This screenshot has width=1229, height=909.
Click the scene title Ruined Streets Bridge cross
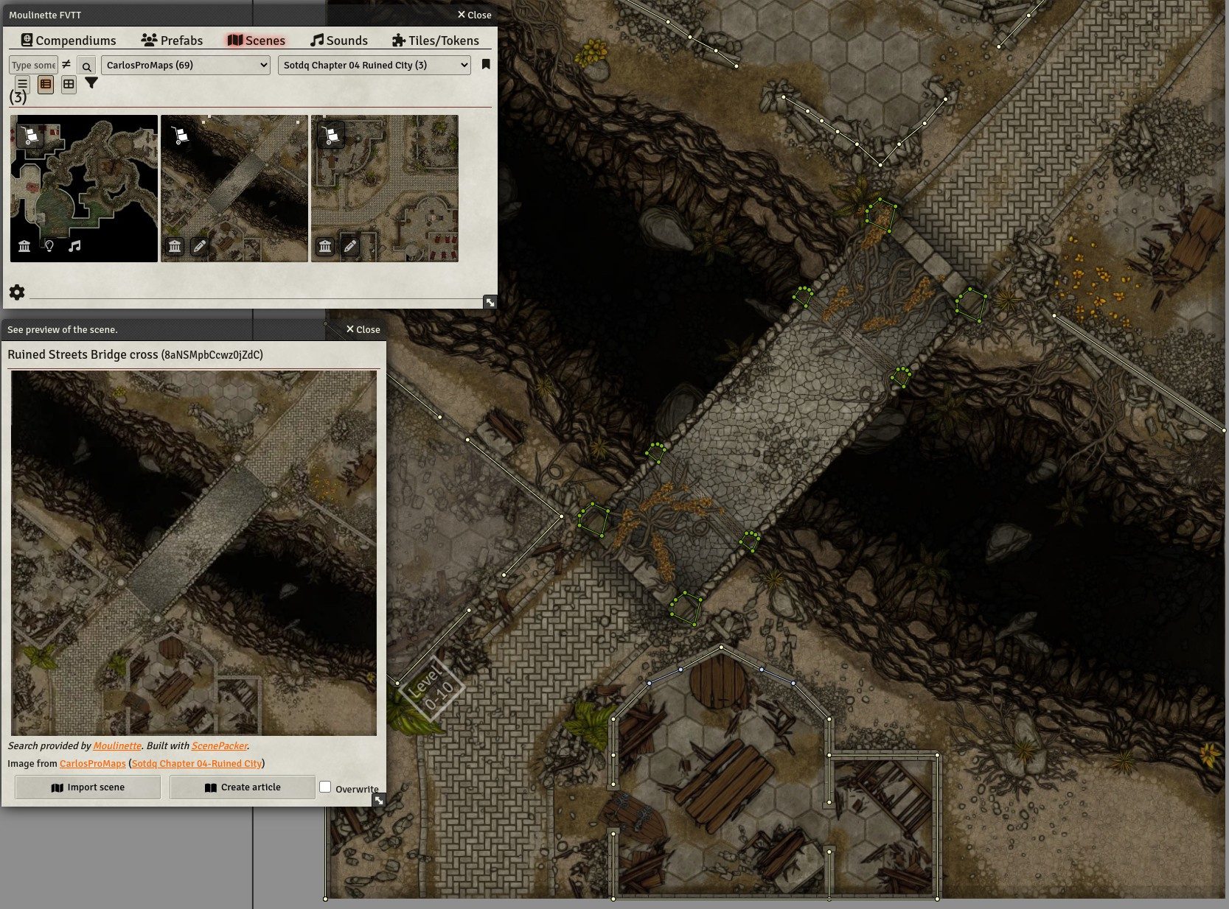tap(83, 354)
